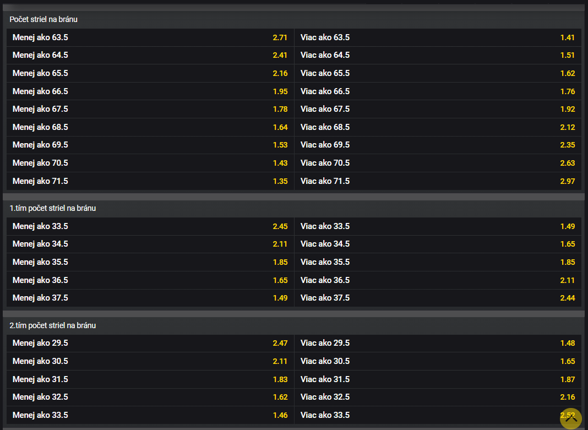
Task: Pick the bet Menej ako 64.5
Action: 150,55
